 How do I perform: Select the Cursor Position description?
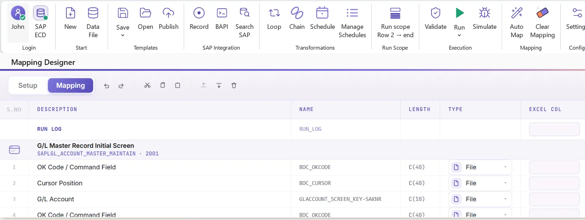coord(60,183)
